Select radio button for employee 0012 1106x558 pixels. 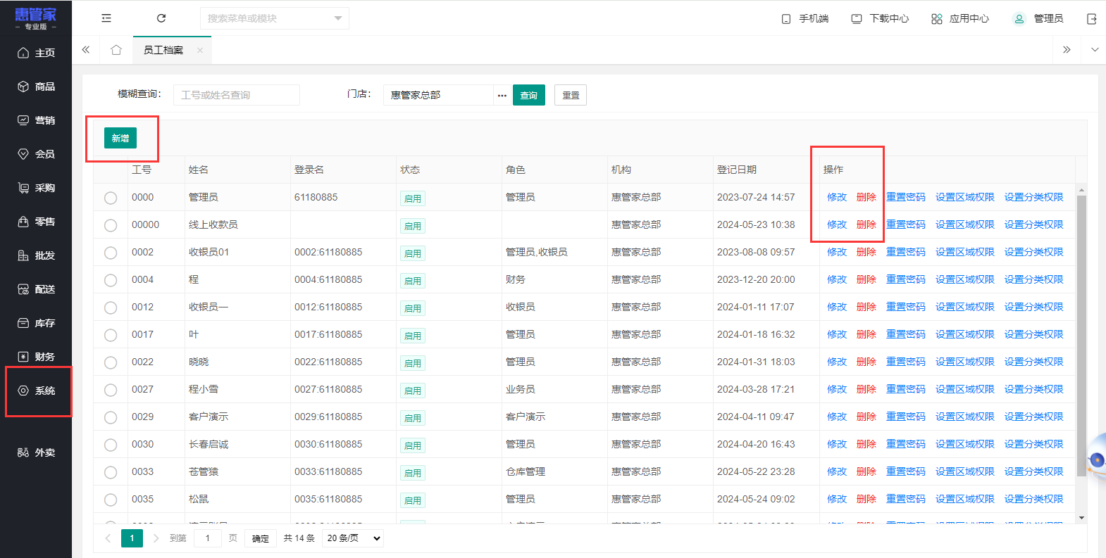(x=111, y=307)
